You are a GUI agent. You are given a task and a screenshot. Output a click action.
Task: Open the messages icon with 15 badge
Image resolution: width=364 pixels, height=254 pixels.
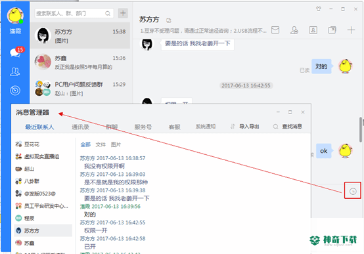click(16, 53)
